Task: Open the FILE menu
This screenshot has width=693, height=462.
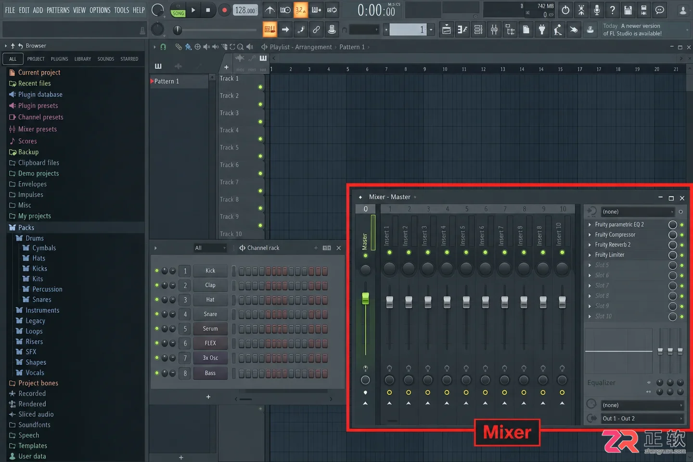Action: 10,10
